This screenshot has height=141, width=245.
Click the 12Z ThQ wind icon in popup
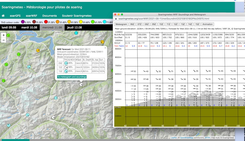[66, 67]
